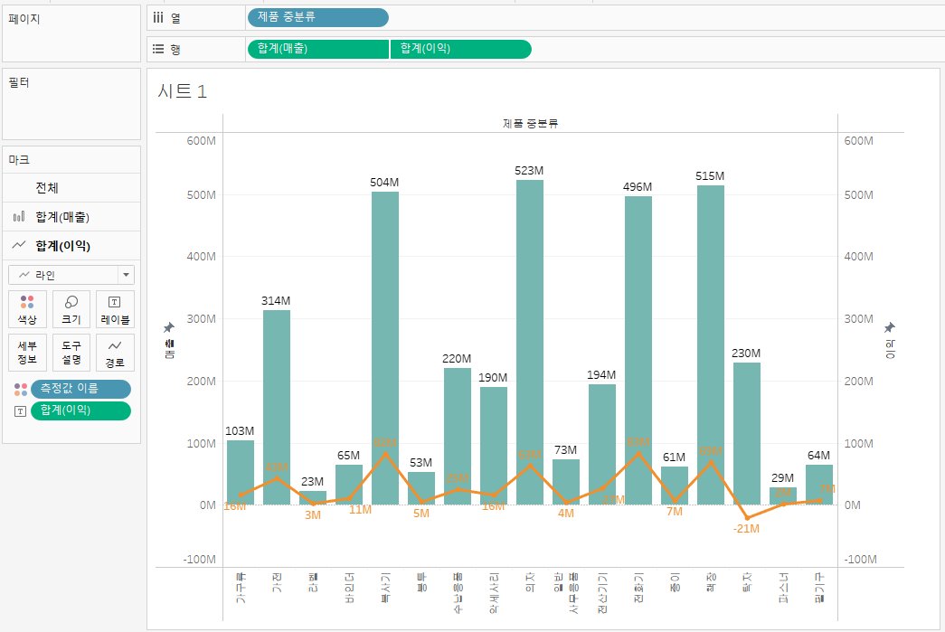Click the -21M point on the line
The height and width of the screenshot is (632, 945).
tap(747, 517)
